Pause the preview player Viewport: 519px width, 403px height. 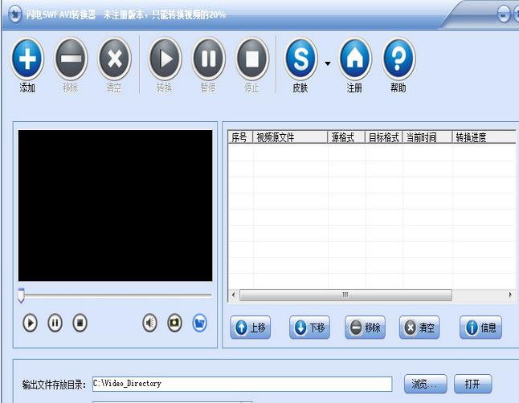click(55, 323)
